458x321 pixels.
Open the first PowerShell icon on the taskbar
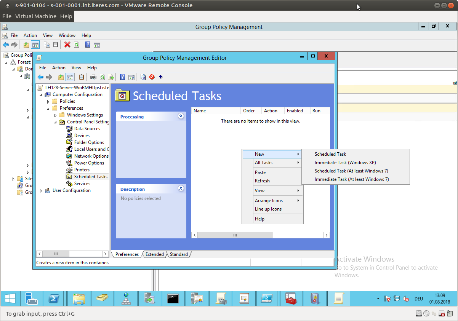[x=53, y=299]
